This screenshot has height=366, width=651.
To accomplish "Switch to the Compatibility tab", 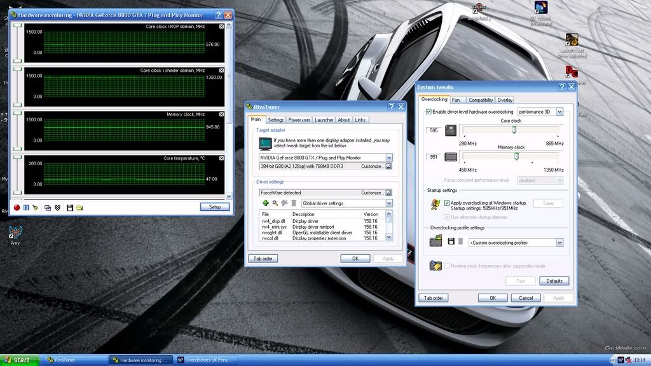I will [481, 100].
